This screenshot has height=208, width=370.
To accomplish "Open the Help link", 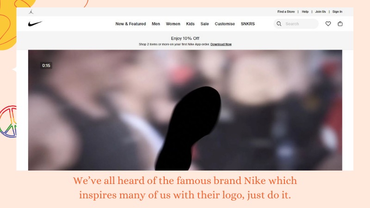I will [305, 12].
